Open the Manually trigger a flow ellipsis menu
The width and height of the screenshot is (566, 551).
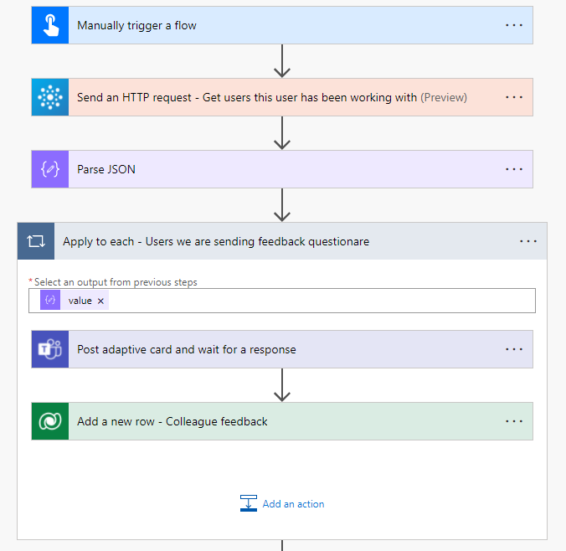[x=514, y=25]
